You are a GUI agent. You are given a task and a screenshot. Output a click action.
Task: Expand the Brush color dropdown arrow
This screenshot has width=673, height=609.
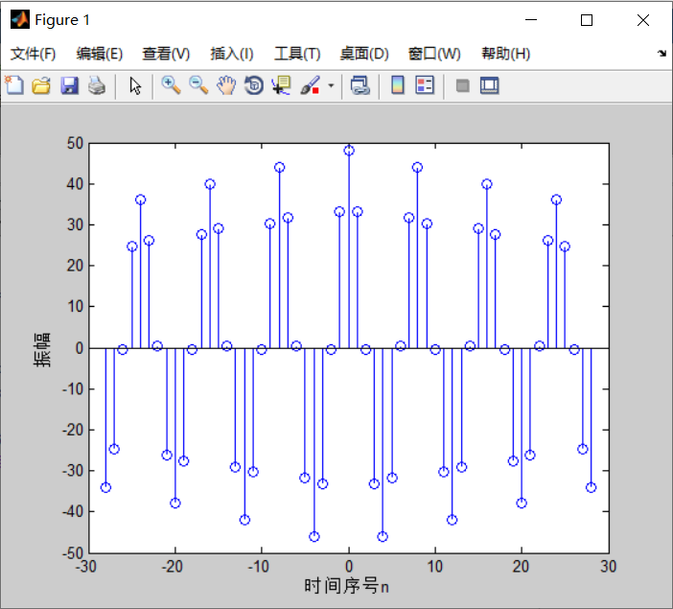point(331,85)
